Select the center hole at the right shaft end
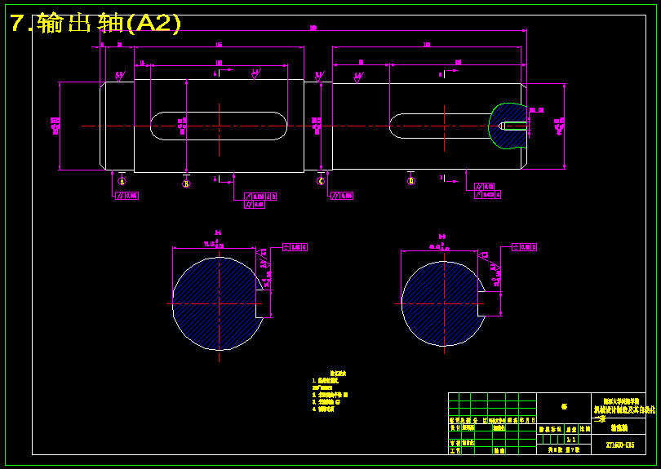Viewport: 661px width, 469px height. click(512, 126)
